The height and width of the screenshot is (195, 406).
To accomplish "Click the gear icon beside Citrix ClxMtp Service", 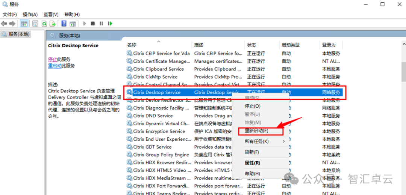I will pos(129,76).
